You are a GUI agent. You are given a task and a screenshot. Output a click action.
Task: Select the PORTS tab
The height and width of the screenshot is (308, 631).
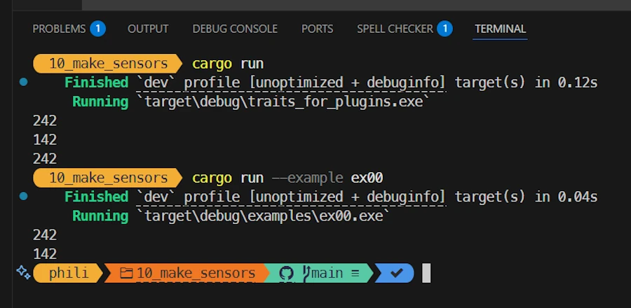pos(317,29)
